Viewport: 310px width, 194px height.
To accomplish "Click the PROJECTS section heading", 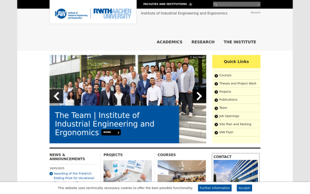I will (x=113, y=155).
